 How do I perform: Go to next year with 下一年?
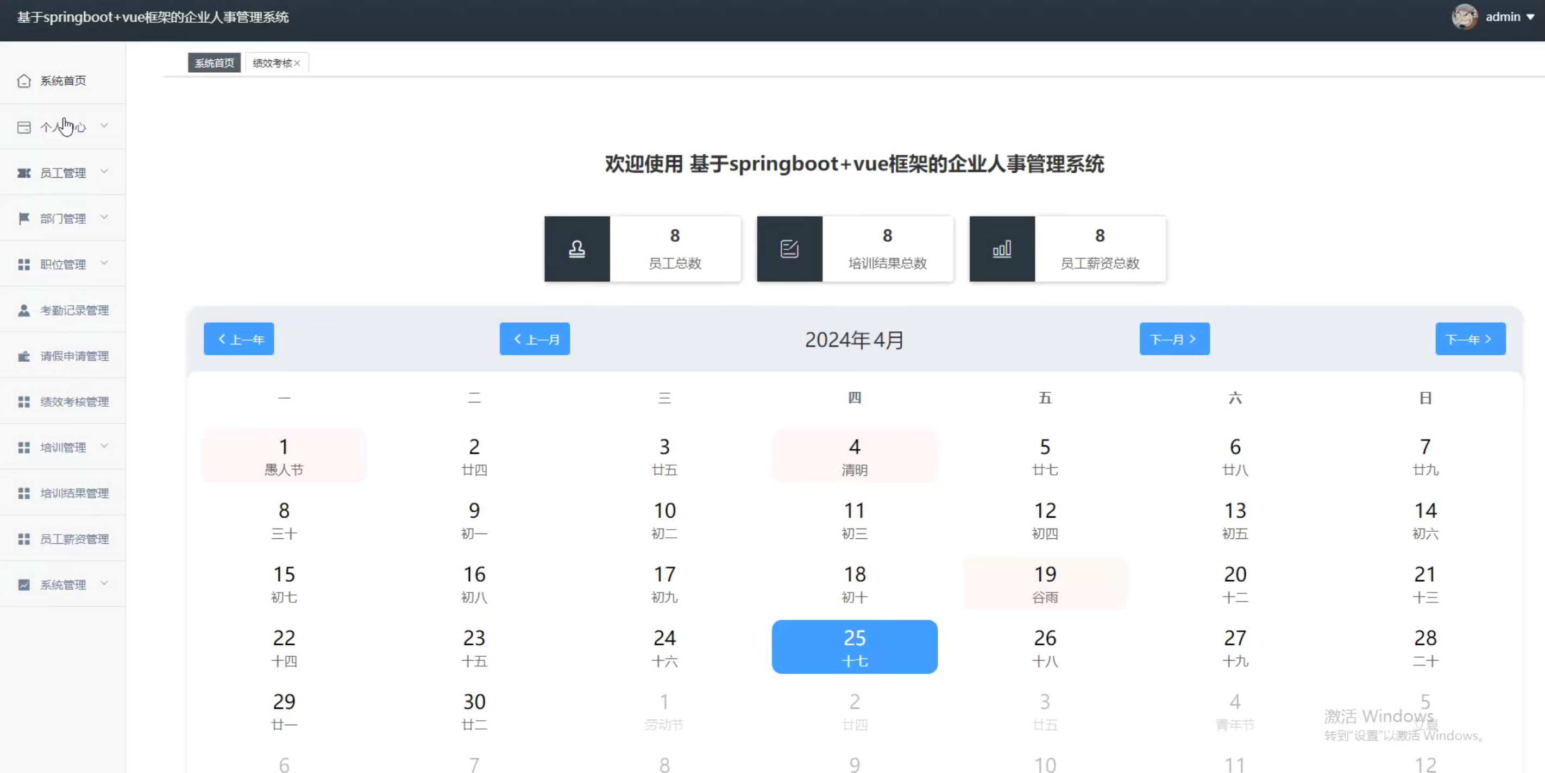(x=1470, y=340)
